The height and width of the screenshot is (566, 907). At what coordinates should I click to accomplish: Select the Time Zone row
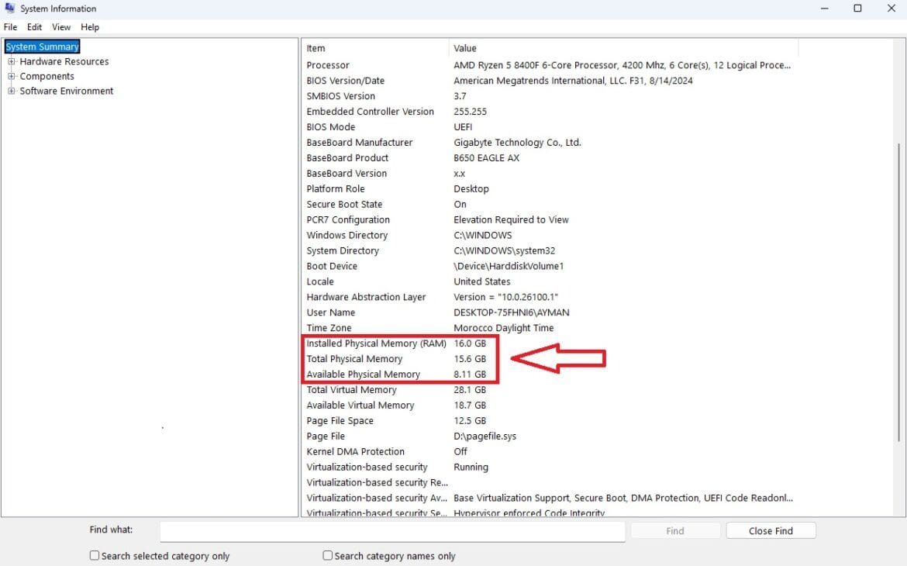click(x=550, y=328)
